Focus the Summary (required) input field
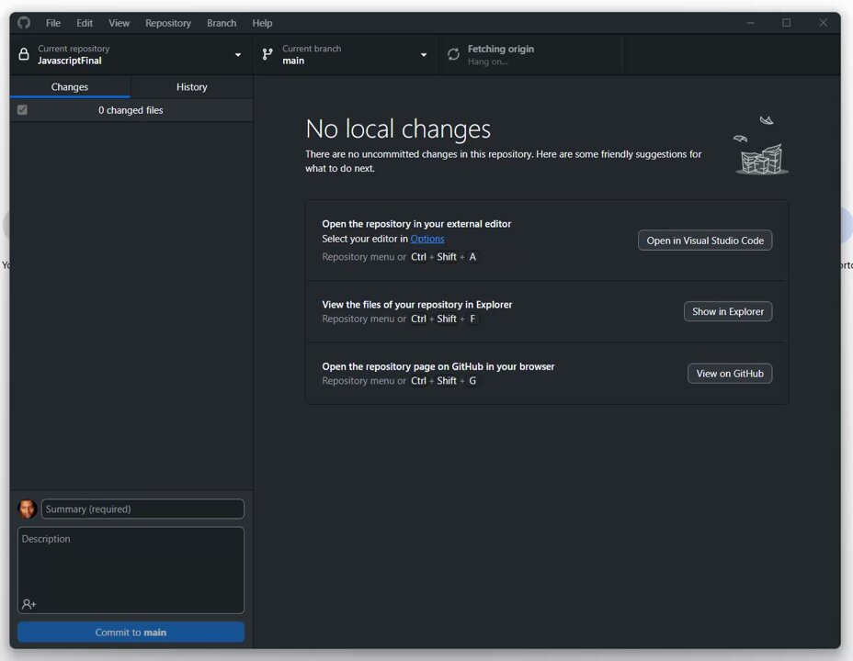The image size is (853, 661). [142, 509]
